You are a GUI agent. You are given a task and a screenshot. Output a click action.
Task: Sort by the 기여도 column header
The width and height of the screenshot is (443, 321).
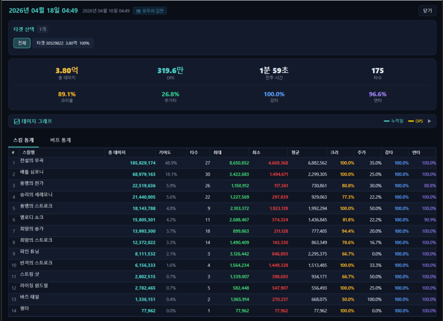click(165, 152)
